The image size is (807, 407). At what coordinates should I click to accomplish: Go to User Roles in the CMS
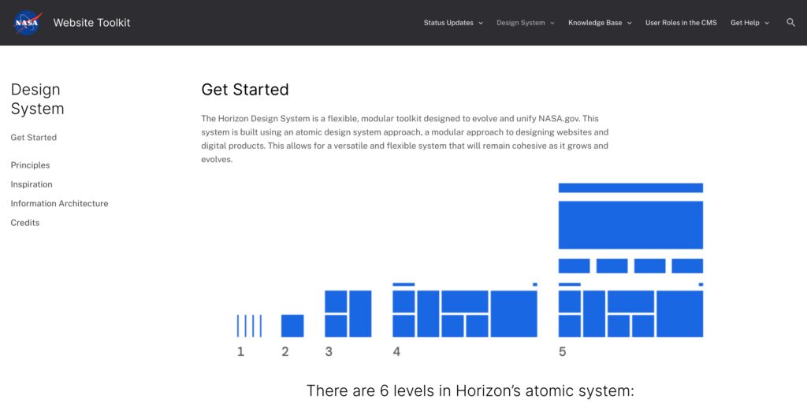681,23
